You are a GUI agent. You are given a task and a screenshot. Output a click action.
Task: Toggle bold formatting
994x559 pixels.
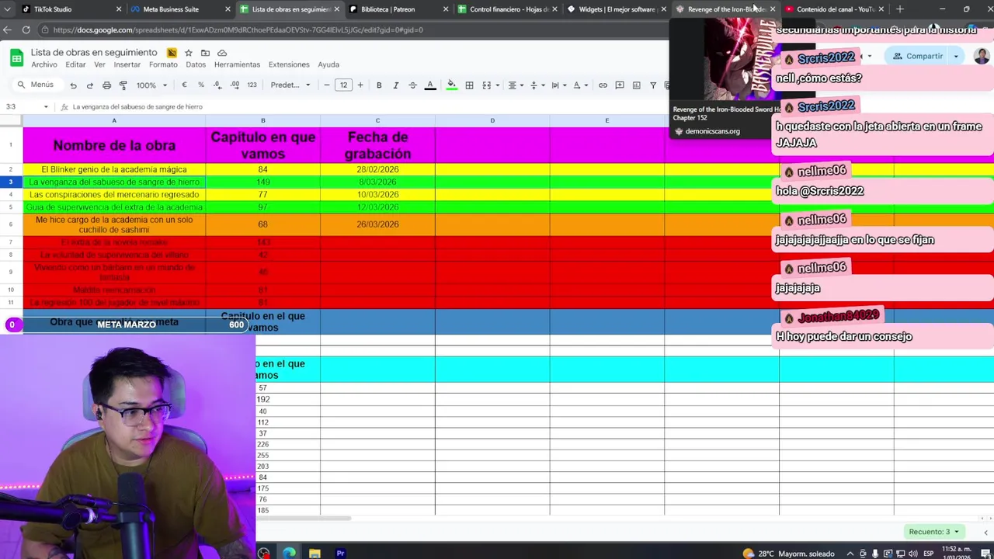point(379,85)
